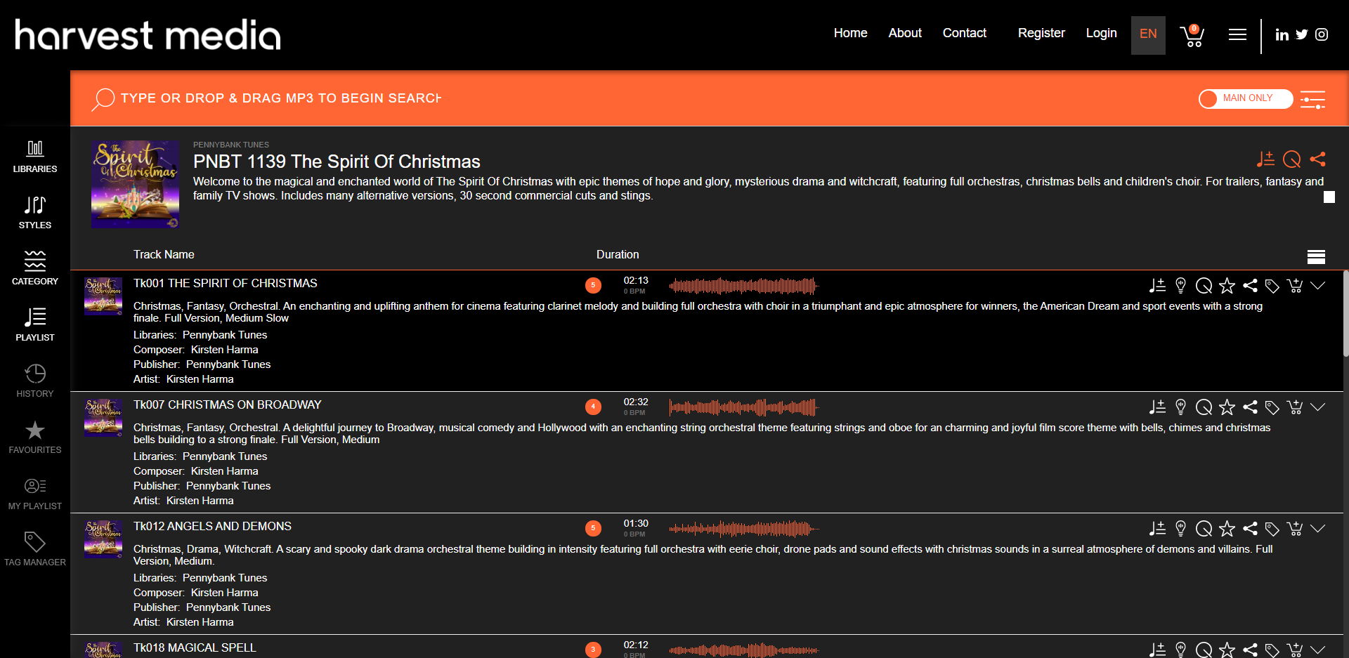
Task: Open Tk007 CHRISTMAS ON BROADWAY title
Action: click(227, 404)
